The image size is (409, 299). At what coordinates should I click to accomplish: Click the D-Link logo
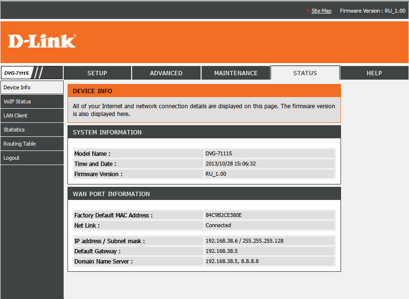point(42,41)
